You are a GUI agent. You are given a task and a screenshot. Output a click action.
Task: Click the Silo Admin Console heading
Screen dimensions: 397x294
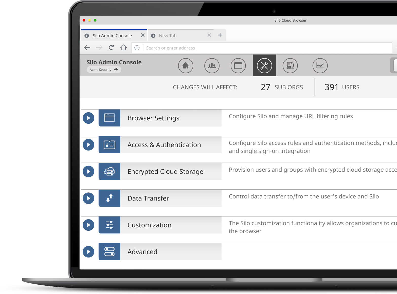pos(114,62)
